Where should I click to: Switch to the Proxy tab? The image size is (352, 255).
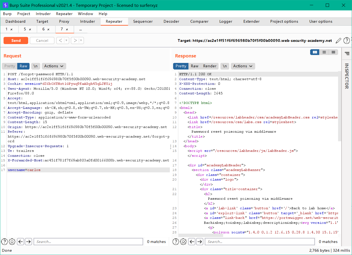pos(64,21)
